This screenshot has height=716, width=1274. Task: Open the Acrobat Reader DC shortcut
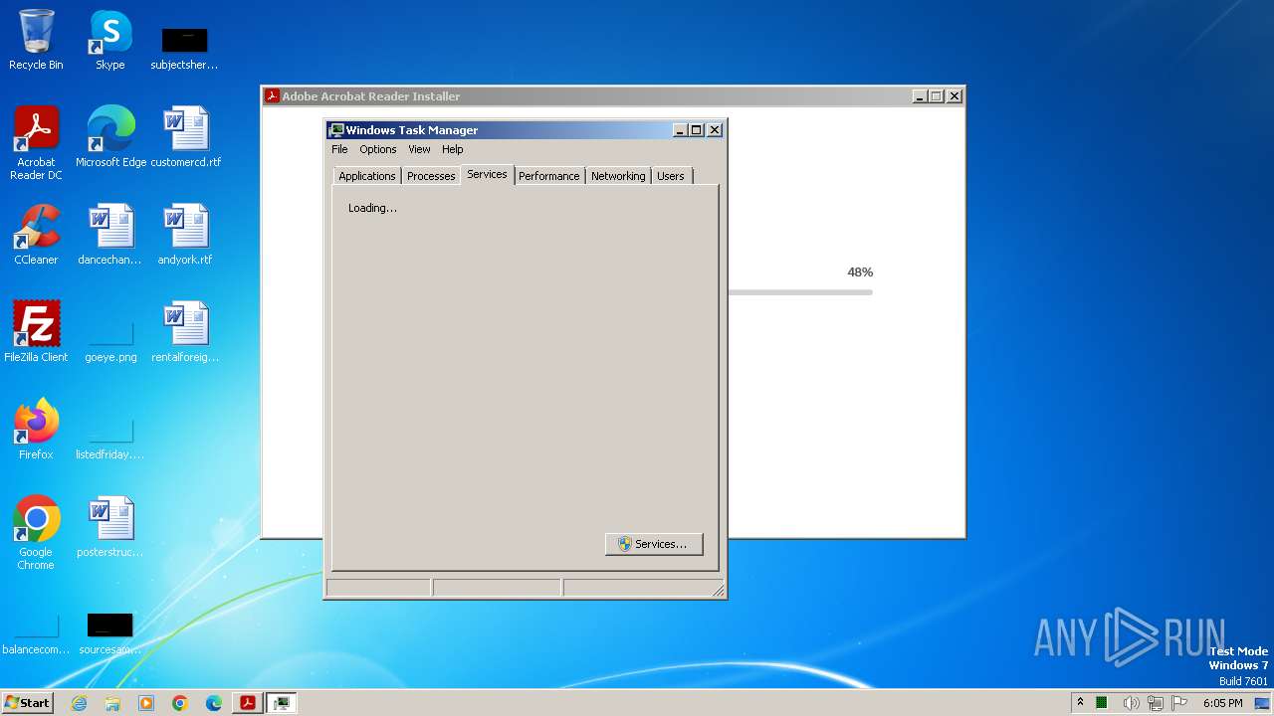pos(36,143)
